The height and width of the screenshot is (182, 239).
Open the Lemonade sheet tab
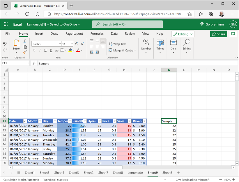[135, 173]
